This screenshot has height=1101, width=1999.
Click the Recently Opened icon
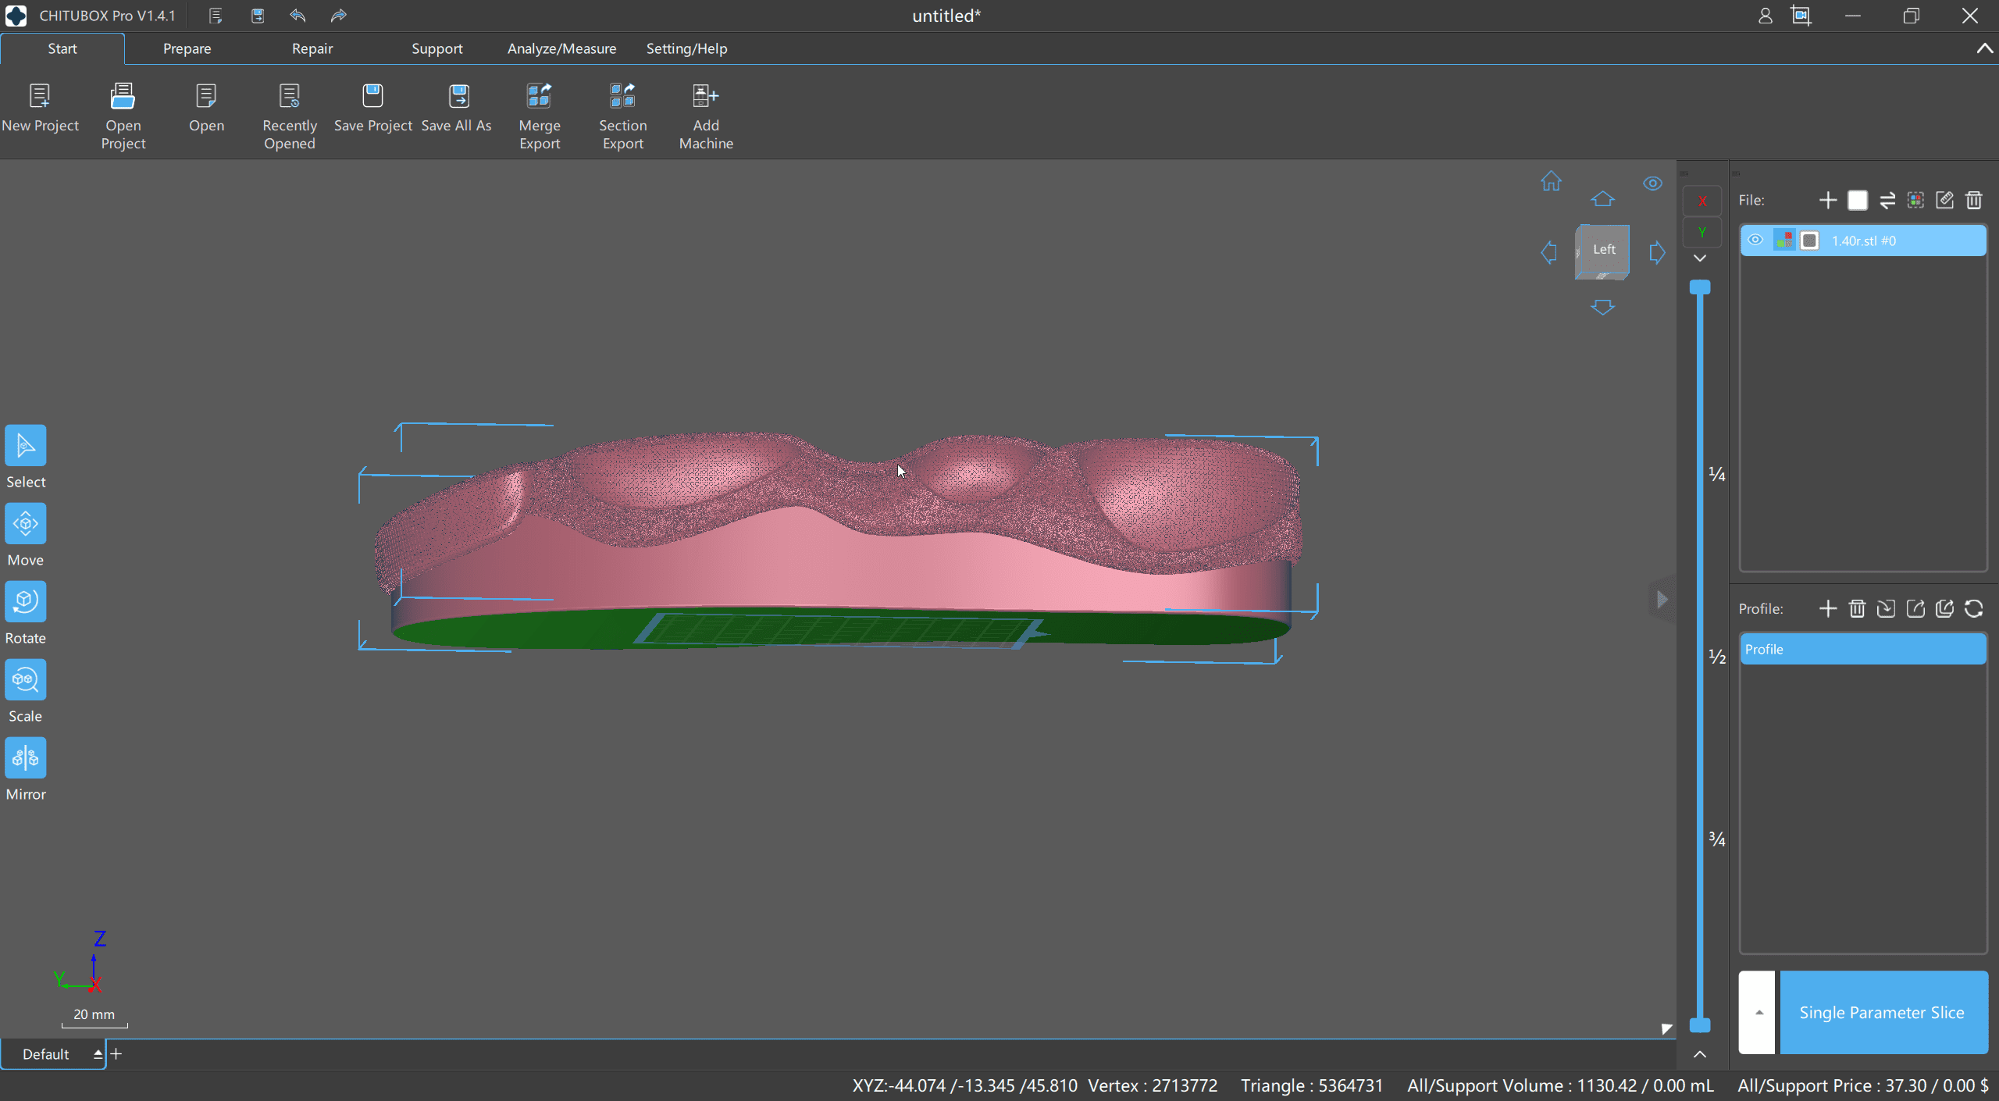pos(289,97)
